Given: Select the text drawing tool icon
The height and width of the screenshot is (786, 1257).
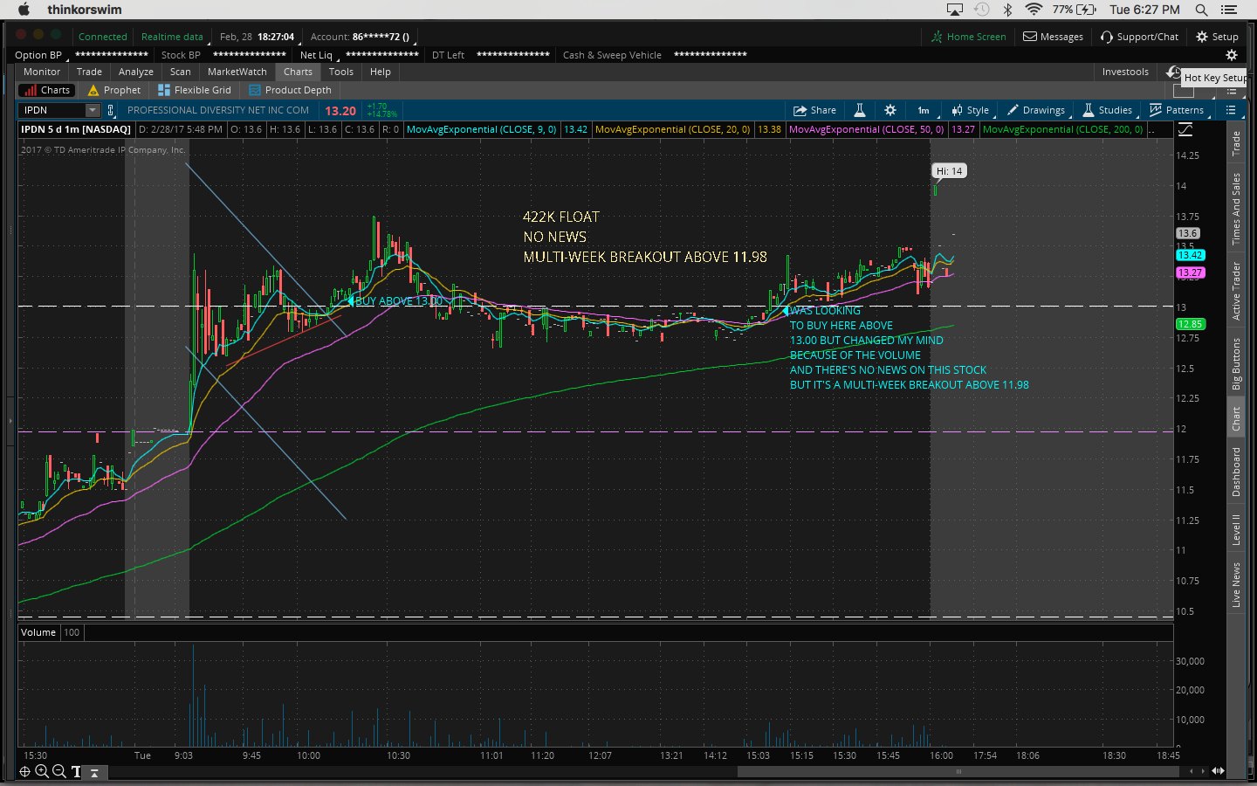Looking at the screenshot, I should click(x=76, y=771).
